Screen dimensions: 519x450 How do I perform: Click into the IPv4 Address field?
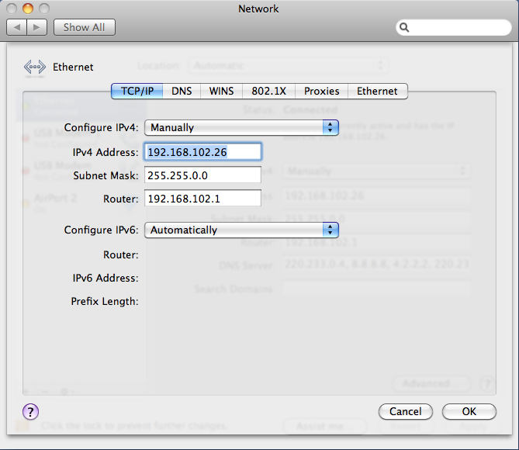(202, 152)
